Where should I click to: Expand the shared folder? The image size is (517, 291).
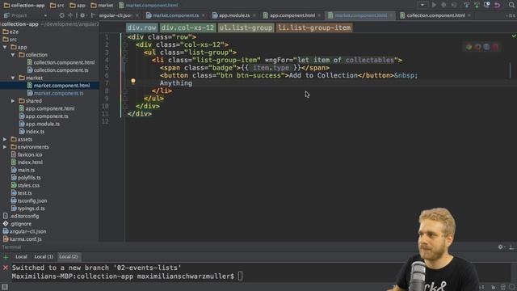[13, 101]
